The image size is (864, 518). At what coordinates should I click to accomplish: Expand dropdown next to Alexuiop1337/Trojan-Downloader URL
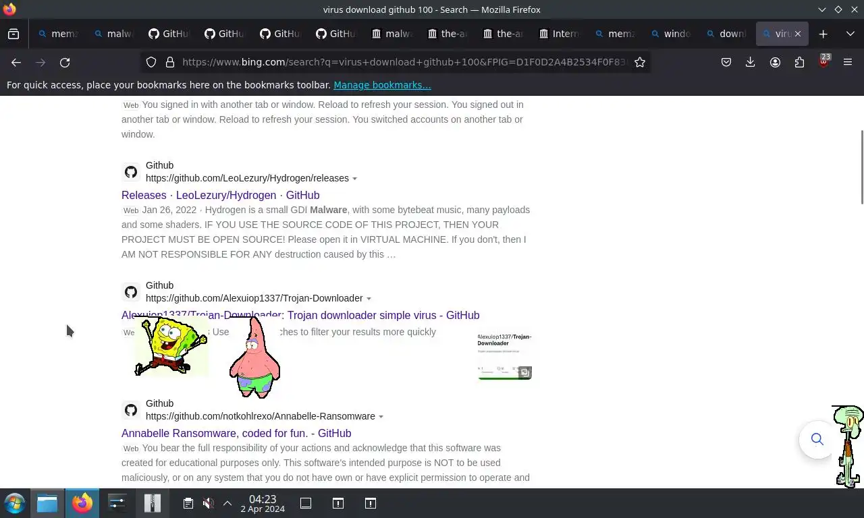coord(369,299)
